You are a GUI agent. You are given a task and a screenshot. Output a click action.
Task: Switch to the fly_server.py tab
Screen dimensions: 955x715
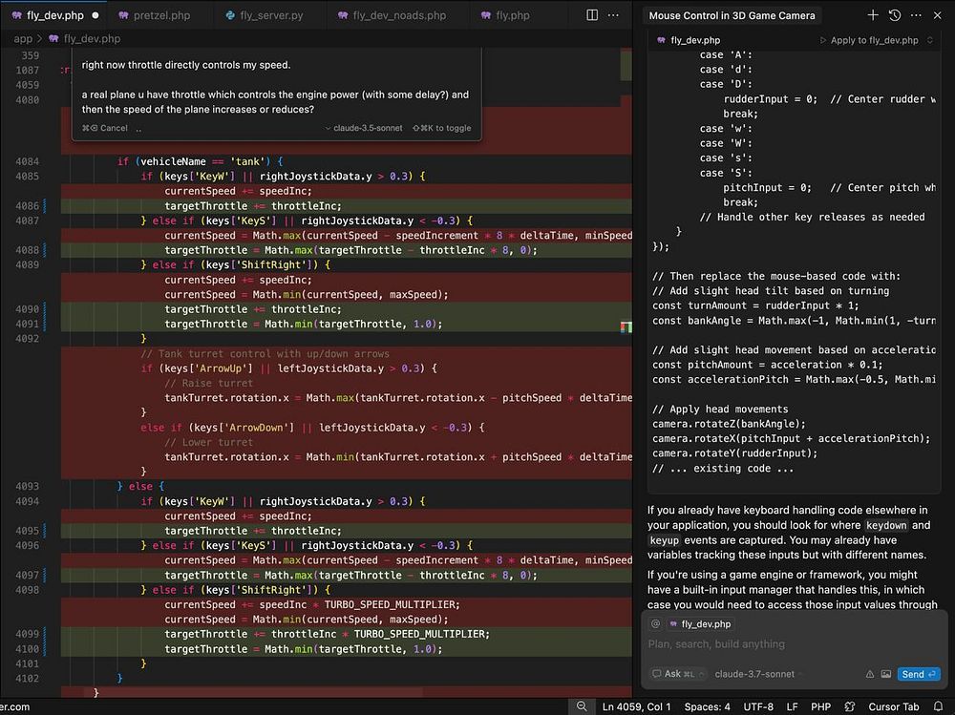(x=264, y=15)
